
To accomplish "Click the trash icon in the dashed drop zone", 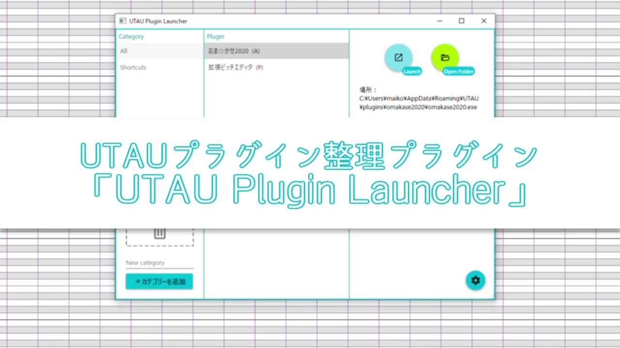I will [159, 233].
